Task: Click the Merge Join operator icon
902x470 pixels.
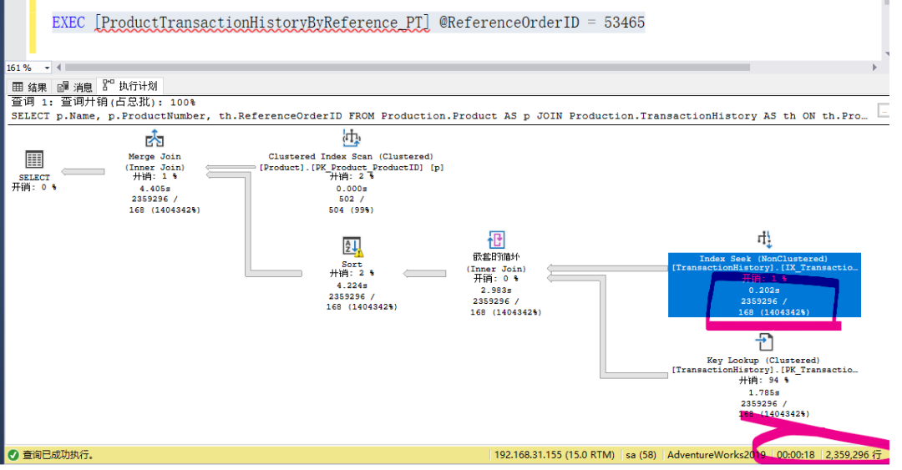Action: (155, 139)
